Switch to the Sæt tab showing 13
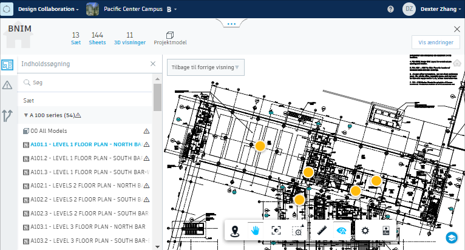 click(76, 39)
